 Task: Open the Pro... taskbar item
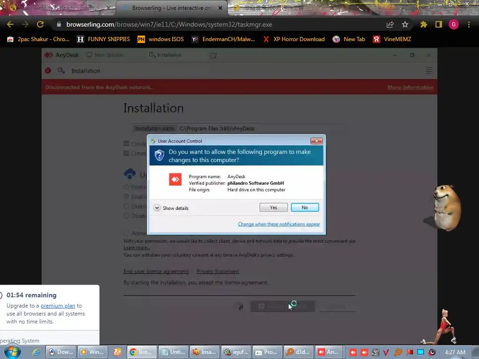click(x=267, y=352)
